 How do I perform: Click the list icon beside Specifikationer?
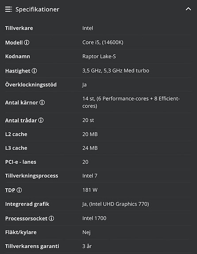[x=8, y=9]
